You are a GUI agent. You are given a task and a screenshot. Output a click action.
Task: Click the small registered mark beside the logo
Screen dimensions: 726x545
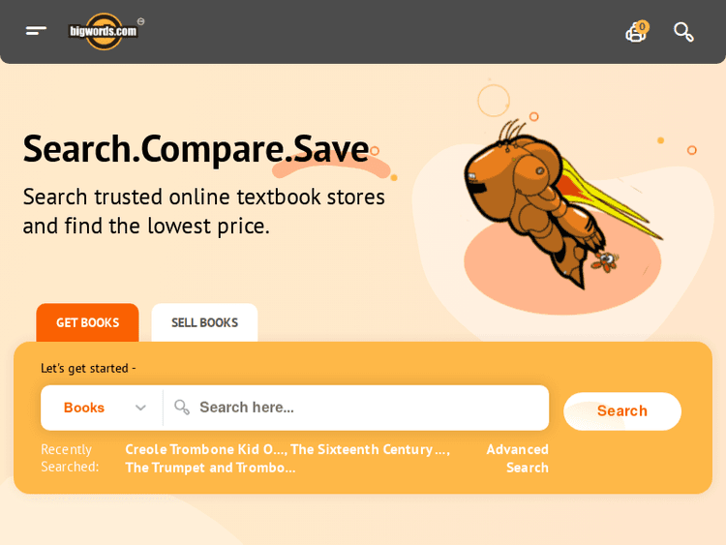click(140, 21)
